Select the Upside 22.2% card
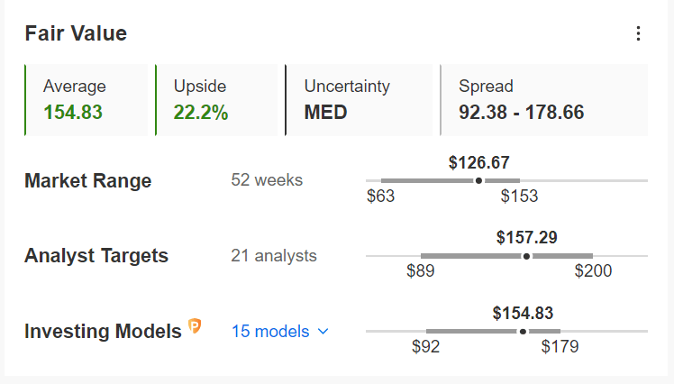This screenshot has width=674, height=384. pos(216,100)
